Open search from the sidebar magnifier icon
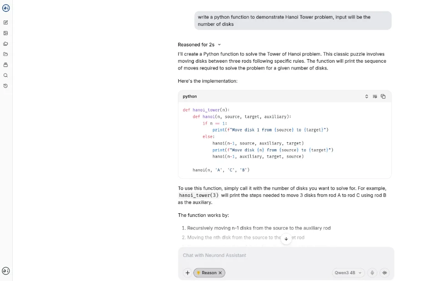 pyautogui.click(x=6, y=75)
